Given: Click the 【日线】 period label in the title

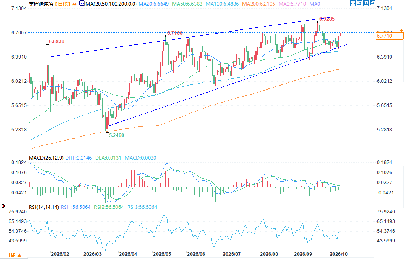Looking at the screenshot, I should coord(62,4).
